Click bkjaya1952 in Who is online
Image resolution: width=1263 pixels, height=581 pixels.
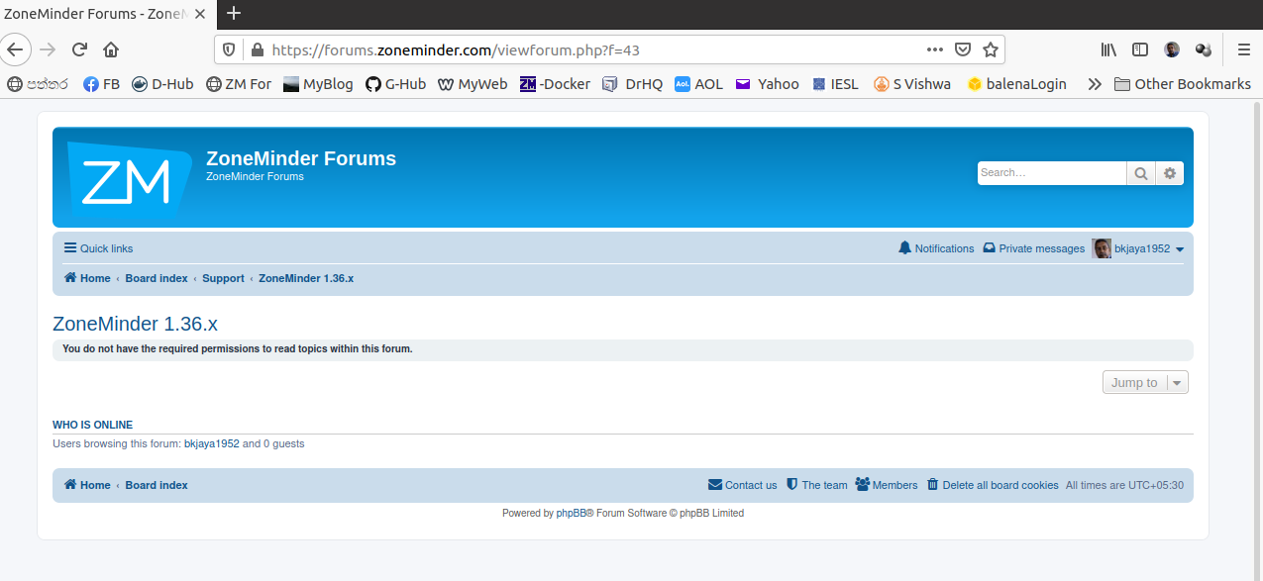click(212, 443)
